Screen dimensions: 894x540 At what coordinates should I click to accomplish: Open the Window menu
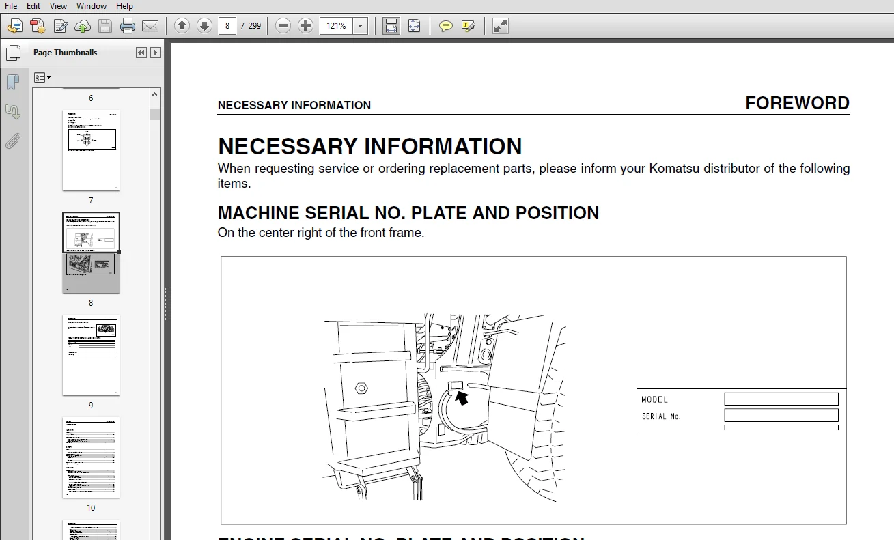(92, 6)
